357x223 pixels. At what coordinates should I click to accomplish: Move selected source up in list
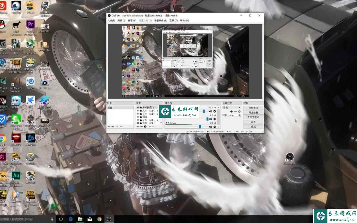150,127
